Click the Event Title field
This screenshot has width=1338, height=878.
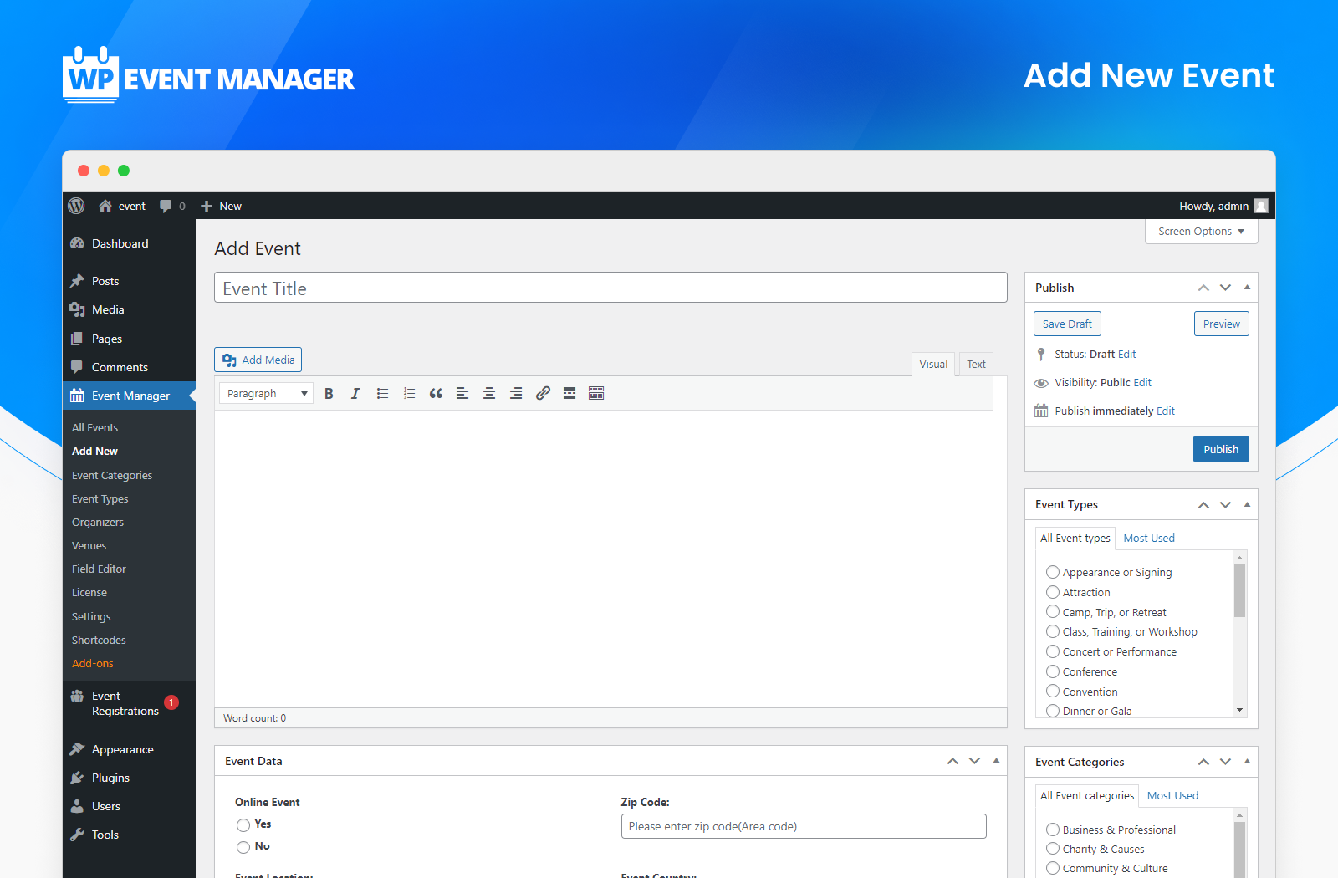click(610, 288)
